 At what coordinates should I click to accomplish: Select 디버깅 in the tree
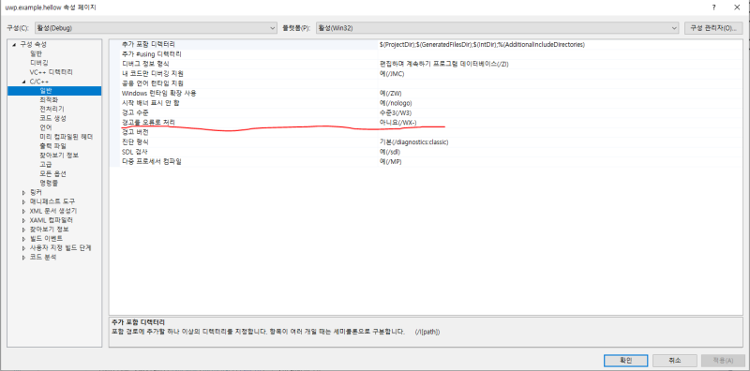38,63
